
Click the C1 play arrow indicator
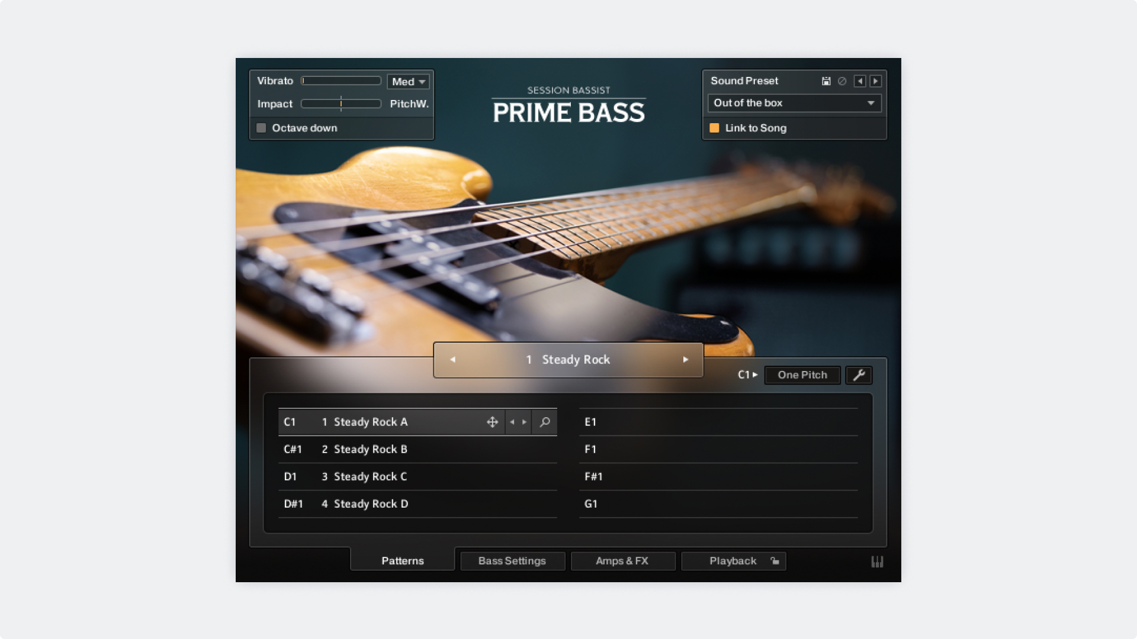click(748, 375)
